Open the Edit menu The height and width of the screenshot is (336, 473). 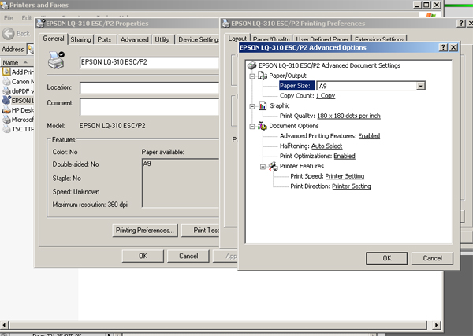click(27, 18)
